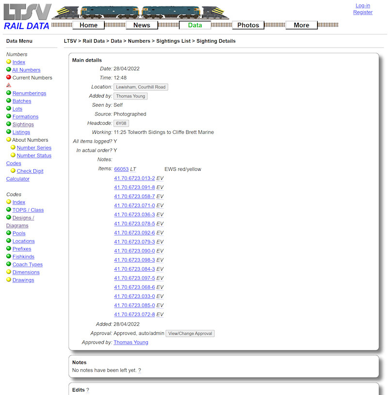The image size is (388, 395).
Task: Click the green dot next to Sightings
Action: coord(9,124)
